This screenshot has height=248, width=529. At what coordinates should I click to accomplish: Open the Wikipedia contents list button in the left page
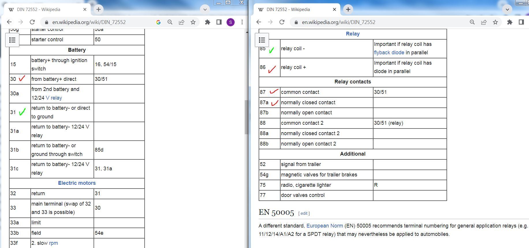(x=12, y=40)
